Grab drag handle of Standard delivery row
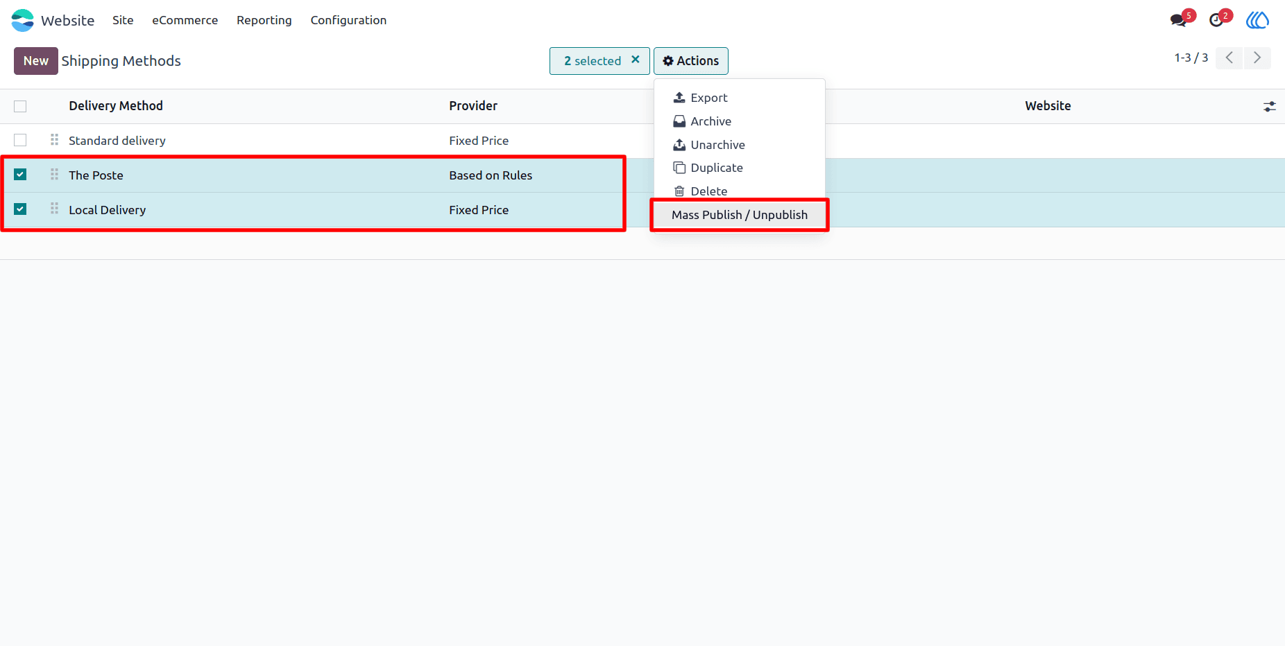This screenshot has width=1285, height=646. [x=54, y=140]
